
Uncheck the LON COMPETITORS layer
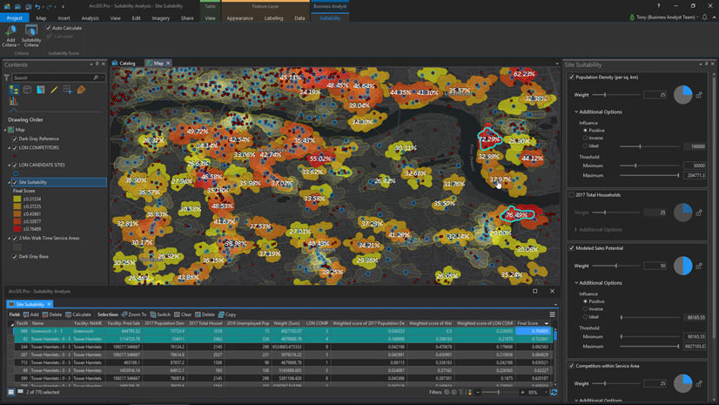click(14, 149)
